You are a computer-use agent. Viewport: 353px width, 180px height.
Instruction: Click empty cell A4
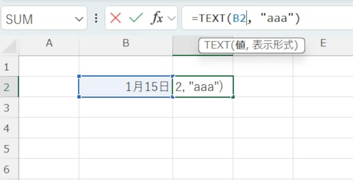[x=49, y=128]
